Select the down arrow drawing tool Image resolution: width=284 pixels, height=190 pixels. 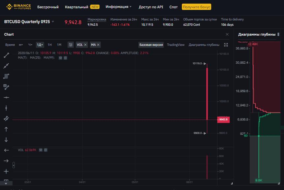(6, 140)
